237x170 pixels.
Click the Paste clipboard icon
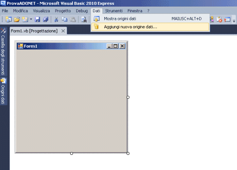coord(73,19)
